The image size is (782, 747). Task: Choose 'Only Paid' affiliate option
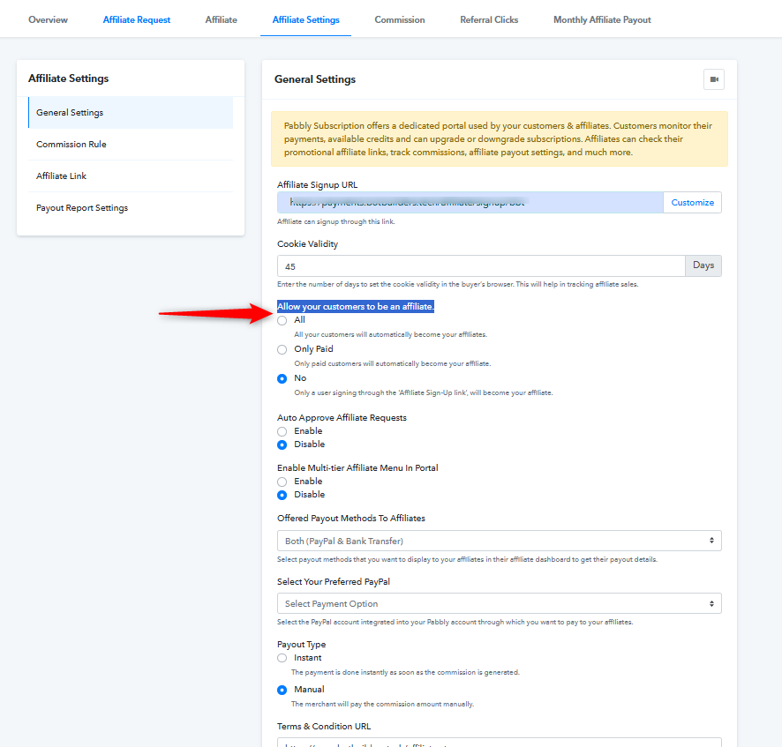click(282, 349)
